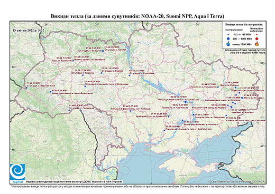Click the small red dot legend symbol
The height and width of the screenshot is (194, 275).
tap(257, 35)
